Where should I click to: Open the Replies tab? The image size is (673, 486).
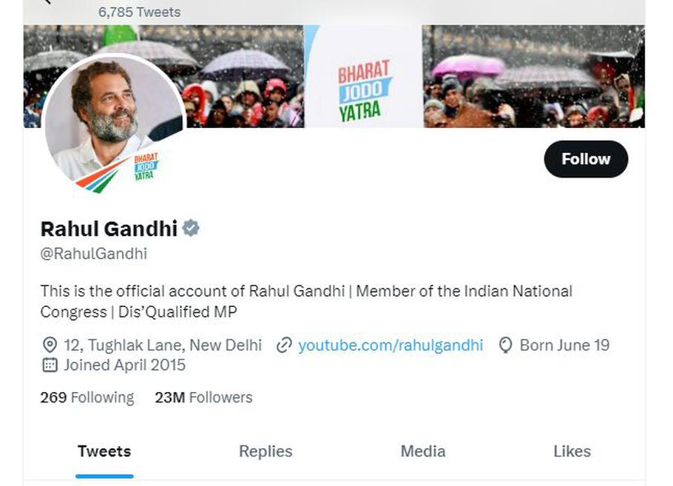coord(266,451)
